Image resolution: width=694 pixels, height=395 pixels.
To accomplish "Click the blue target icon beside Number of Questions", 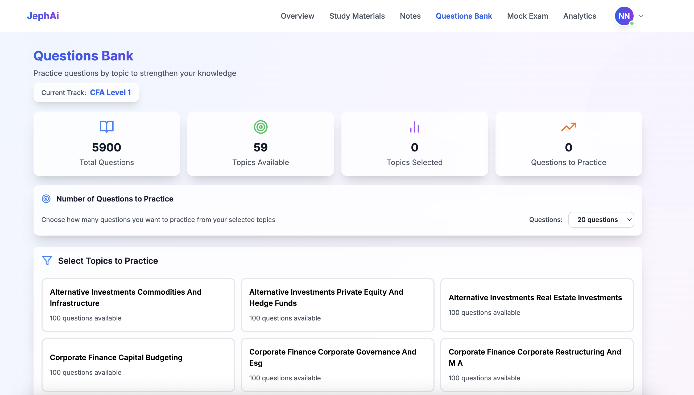I will [x=46, y=199].
